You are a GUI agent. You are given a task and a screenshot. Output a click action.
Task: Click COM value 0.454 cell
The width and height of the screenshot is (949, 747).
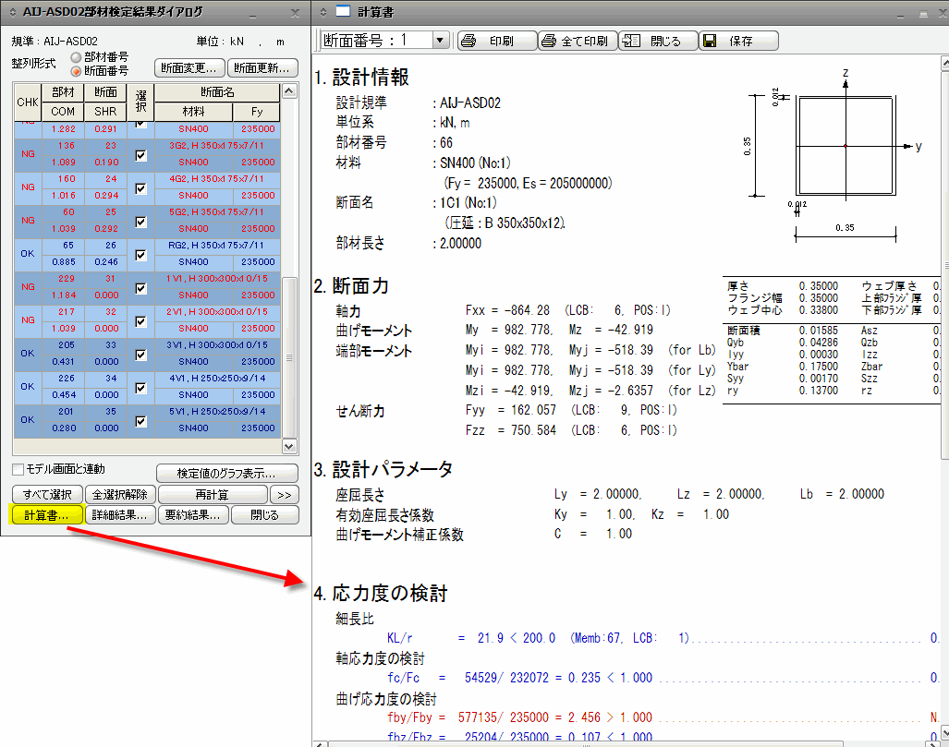[63, 395]
